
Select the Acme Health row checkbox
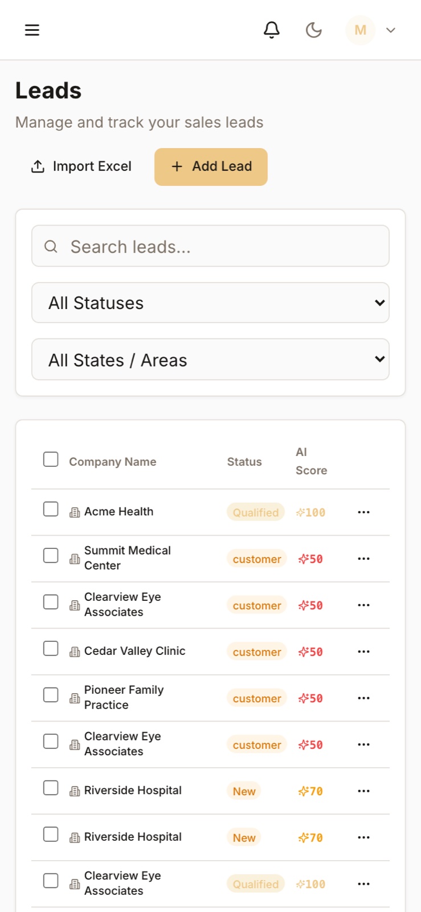pyautogui.click(x=51, y=509)
